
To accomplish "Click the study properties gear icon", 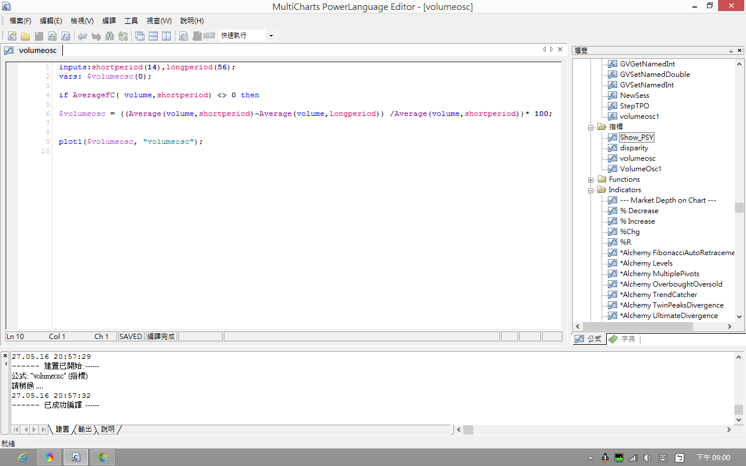I will coord(184,36).
